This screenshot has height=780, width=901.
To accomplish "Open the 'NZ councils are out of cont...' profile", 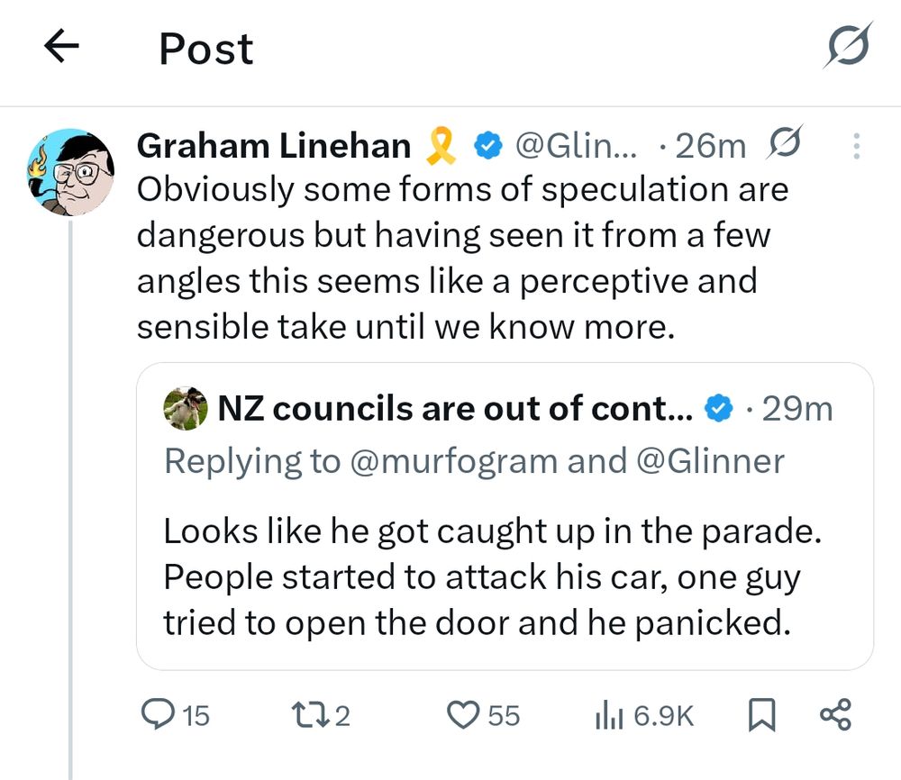I will pos(455,409).
